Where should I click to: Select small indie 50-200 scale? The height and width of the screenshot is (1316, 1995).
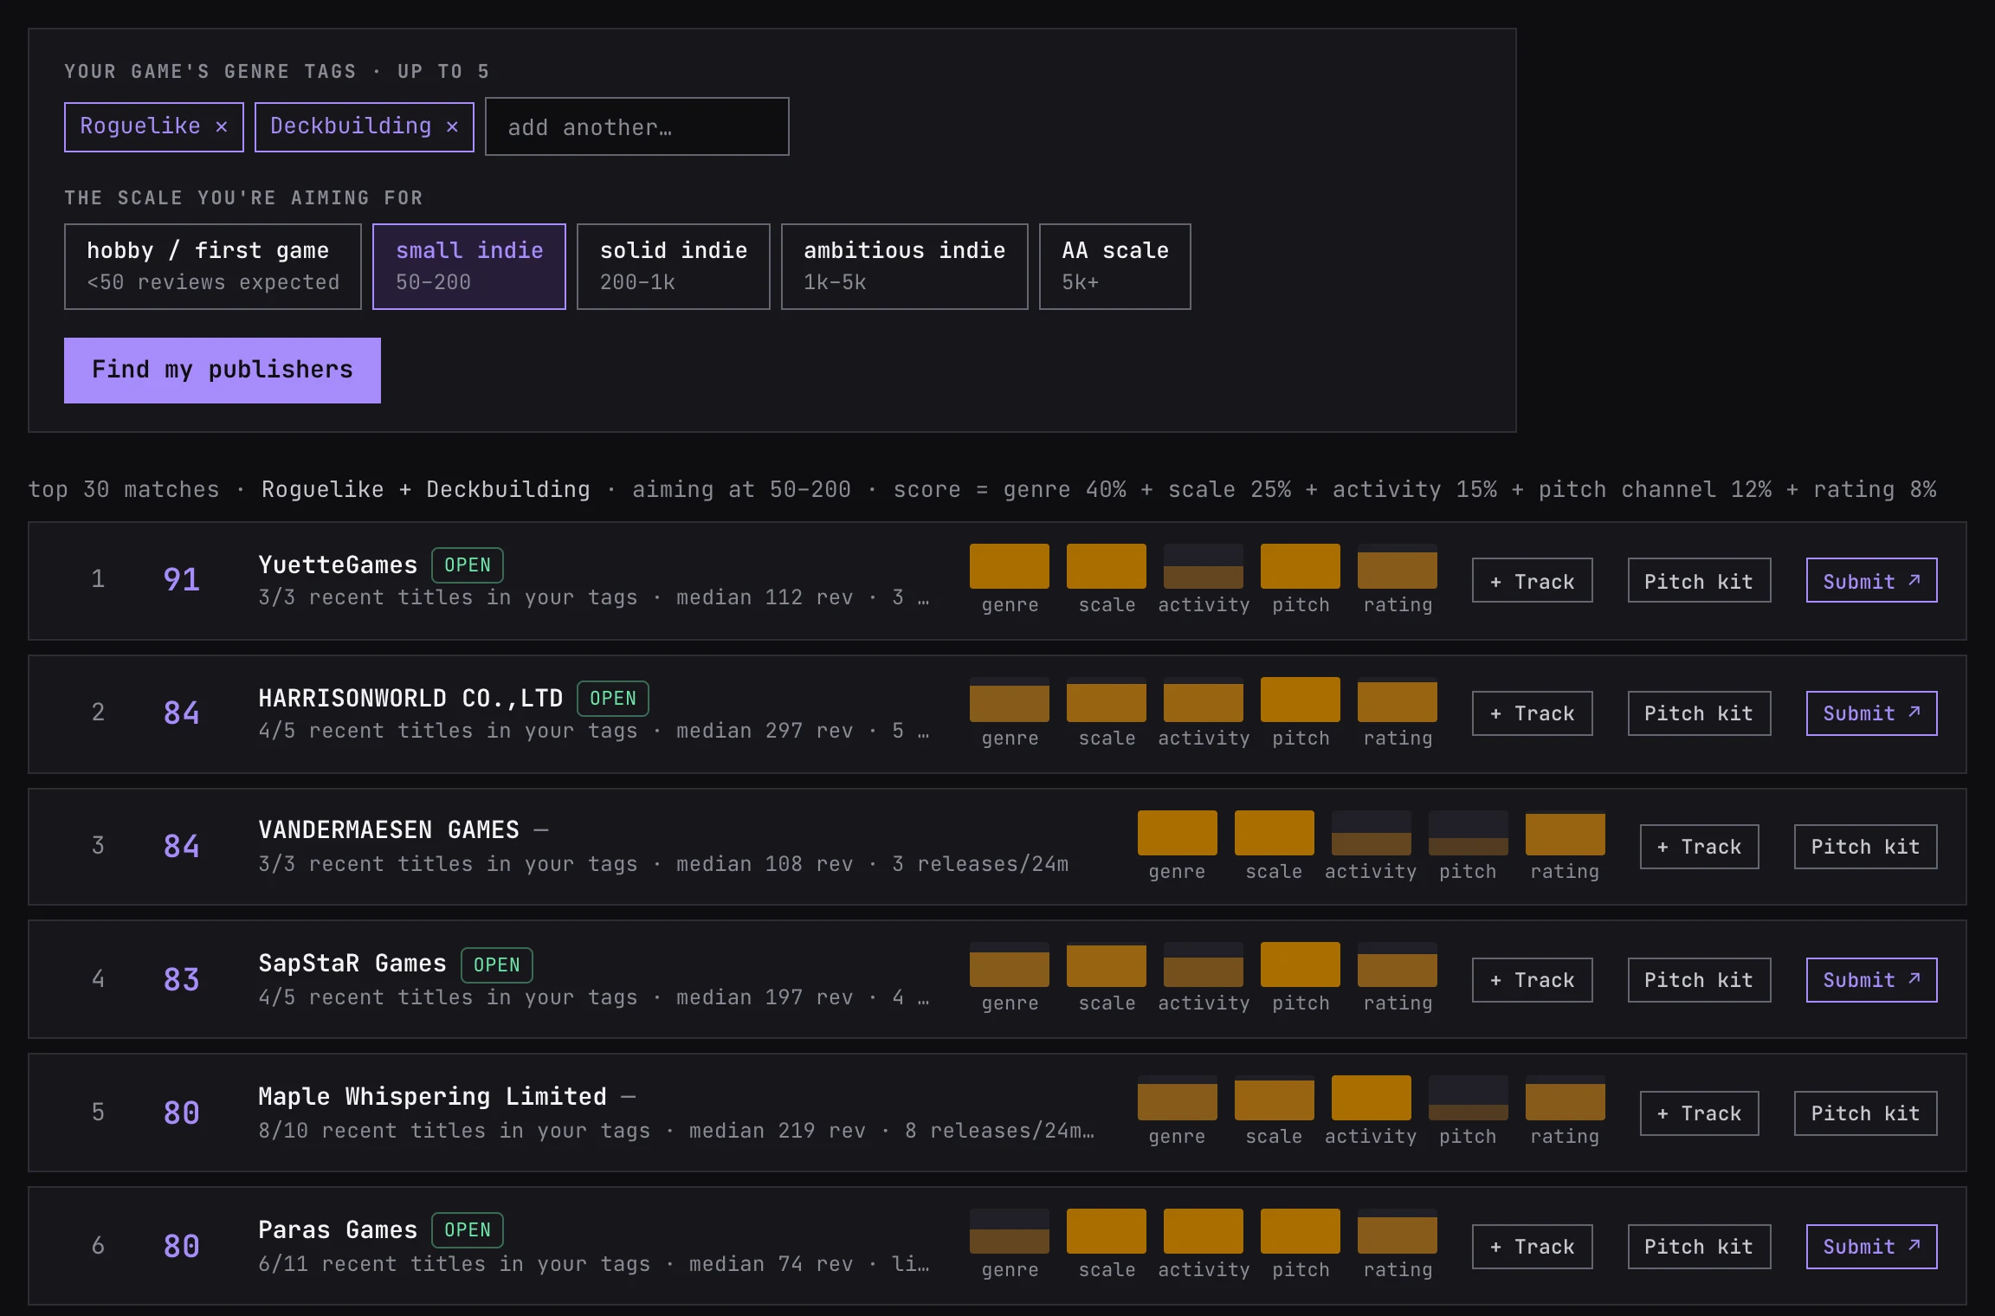469,267
